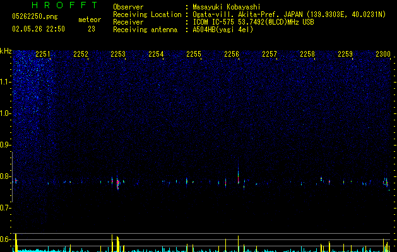Screen dimensions: 397x252
Task: Click the meteor count 23
Action: [x=92, y=29]
